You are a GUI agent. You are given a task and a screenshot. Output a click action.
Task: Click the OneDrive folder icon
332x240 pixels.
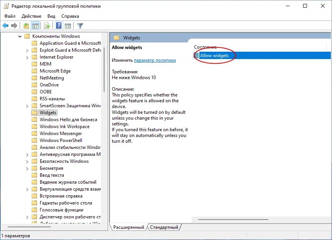tap(34, 85)
